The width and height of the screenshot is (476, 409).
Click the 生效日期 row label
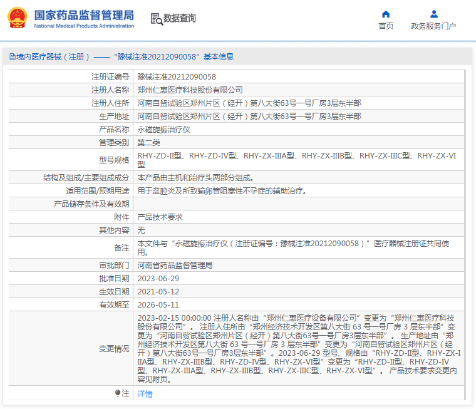(x=114, y=291)
